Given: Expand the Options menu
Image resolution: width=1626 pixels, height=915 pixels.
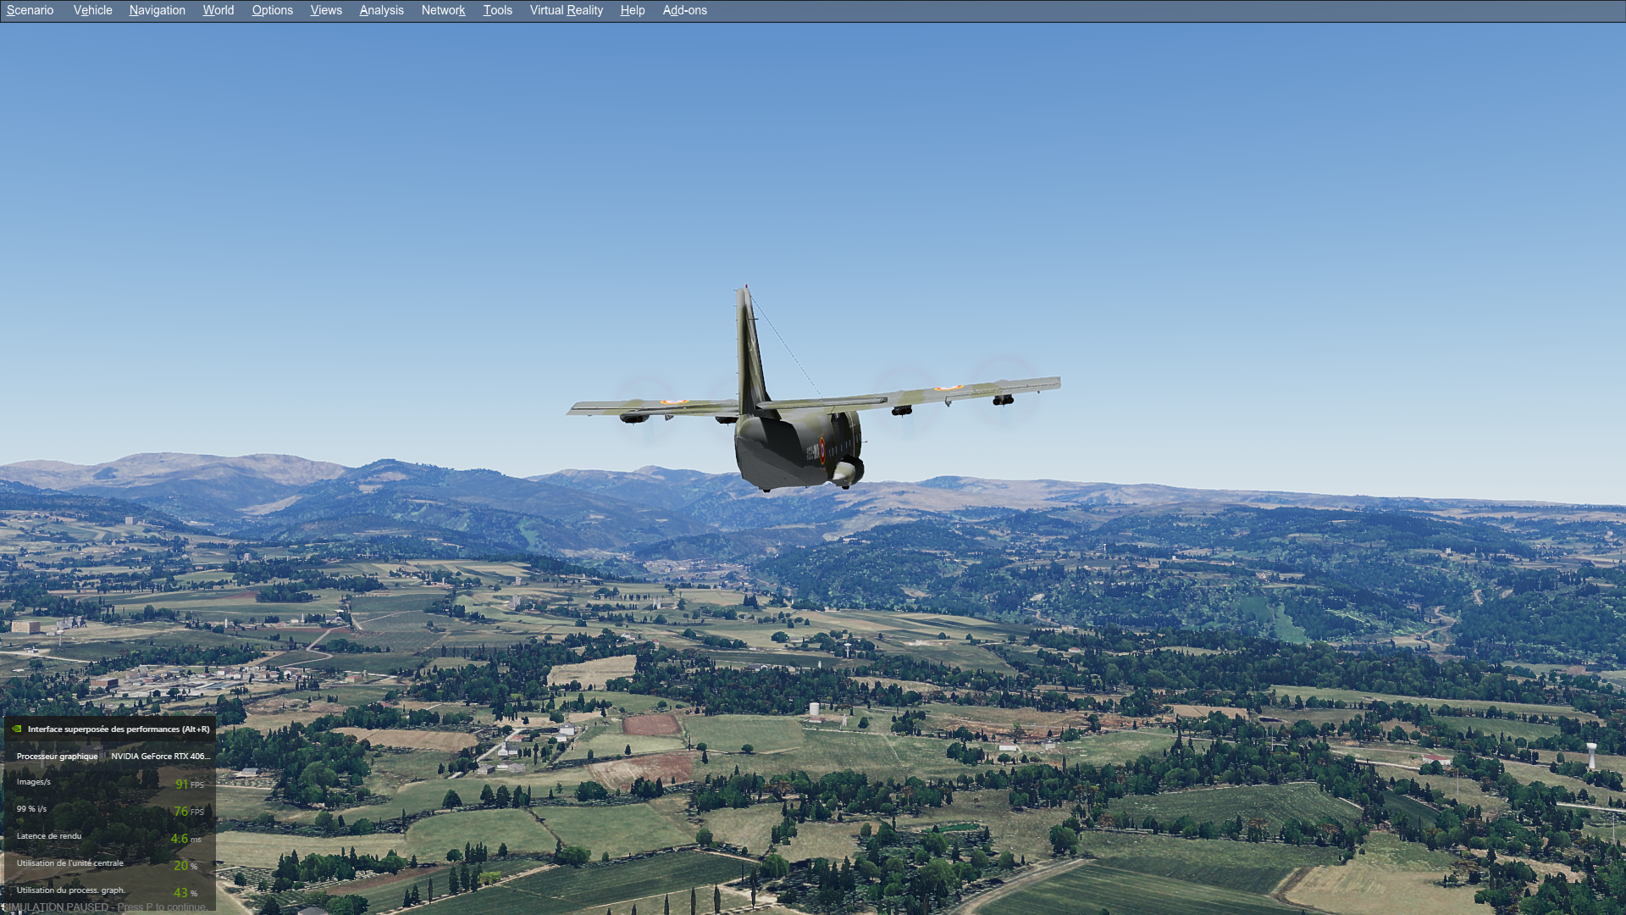Looking at the screenshot, I should coord(272,10).
